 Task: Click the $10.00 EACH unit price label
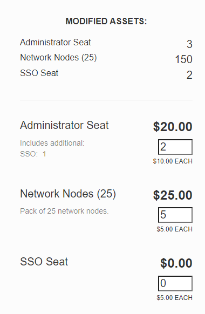click(x=173, y=161)
